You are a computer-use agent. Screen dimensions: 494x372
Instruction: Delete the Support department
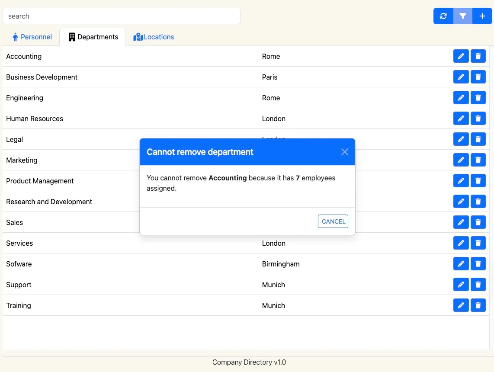click(x=478, y=285)
